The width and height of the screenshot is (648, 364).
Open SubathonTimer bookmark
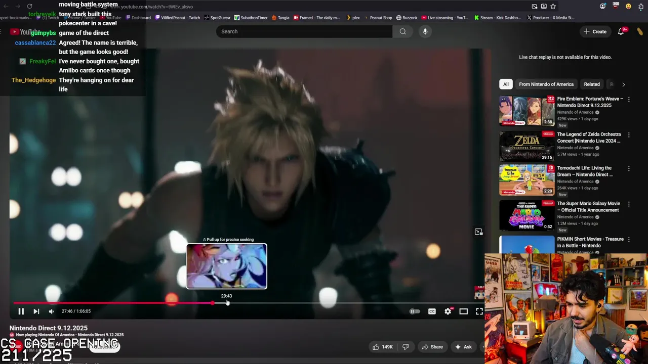[x=251, y=18]
